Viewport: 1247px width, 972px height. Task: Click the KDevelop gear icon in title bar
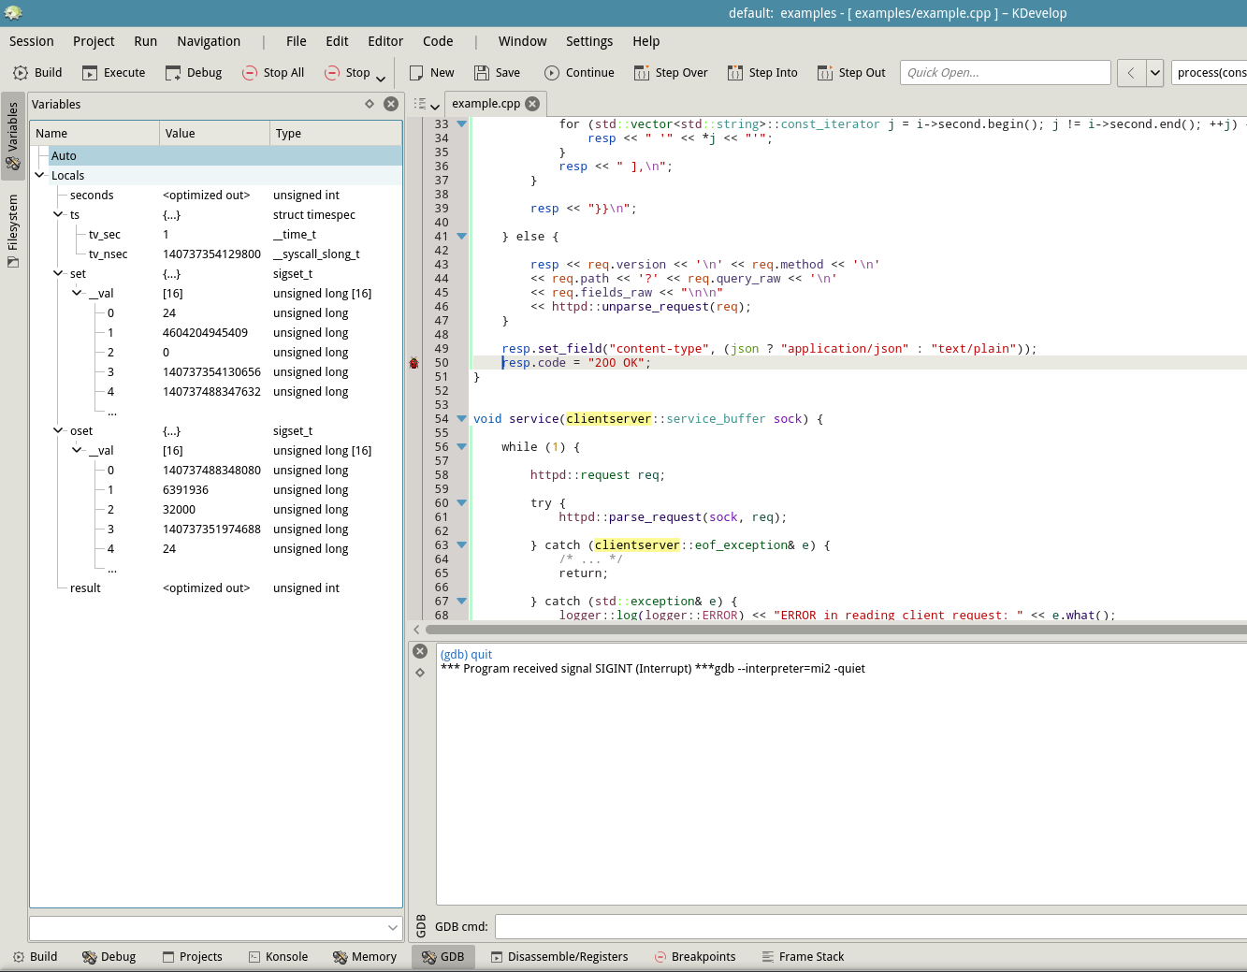[13, 13]
